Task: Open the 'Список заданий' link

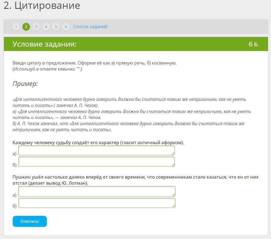Action: (x=90, y=27)
